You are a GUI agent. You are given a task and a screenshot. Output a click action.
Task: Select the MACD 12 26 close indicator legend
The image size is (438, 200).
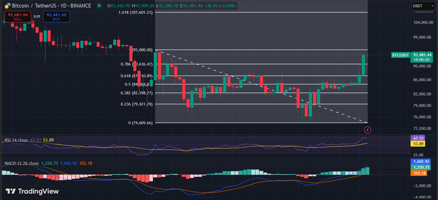coord(22,163)
